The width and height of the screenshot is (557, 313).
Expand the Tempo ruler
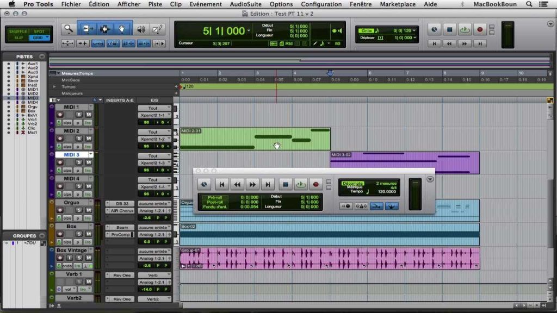[x=54, y=86]
